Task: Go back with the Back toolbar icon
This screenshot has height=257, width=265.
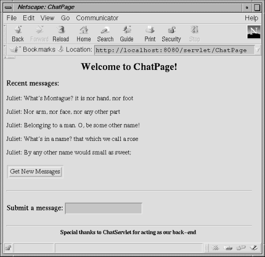Action: click(18, 34)
